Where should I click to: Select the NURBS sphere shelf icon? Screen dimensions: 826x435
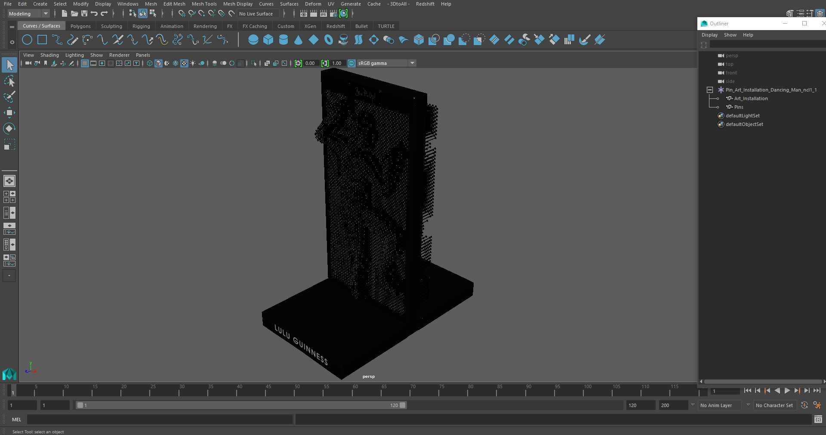[253, 40]
